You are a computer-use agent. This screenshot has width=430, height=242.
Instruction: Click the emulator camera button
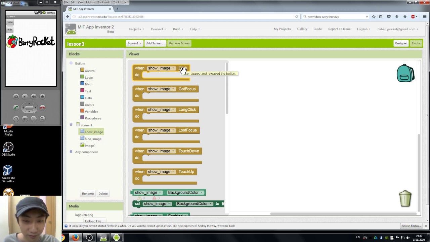(16, 96)
